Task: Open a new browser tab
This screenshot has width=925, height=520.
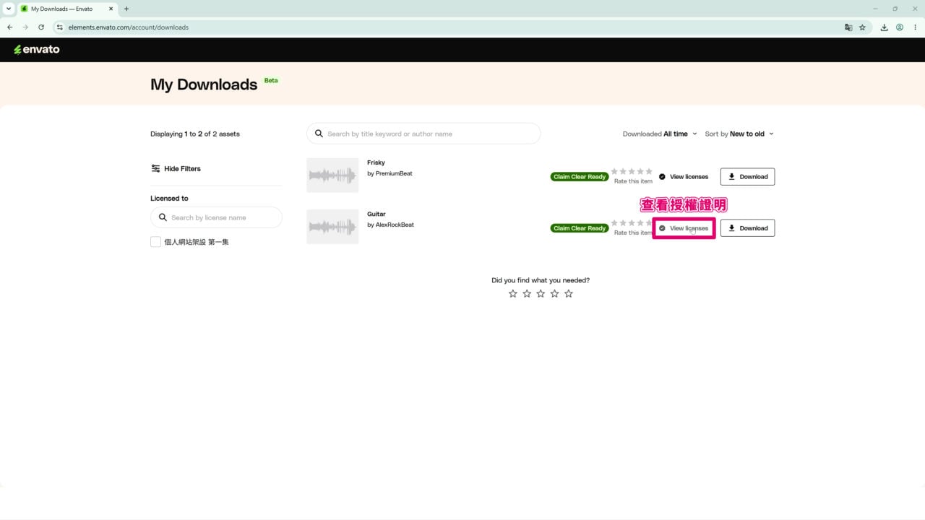Action: tap(126, 9)
